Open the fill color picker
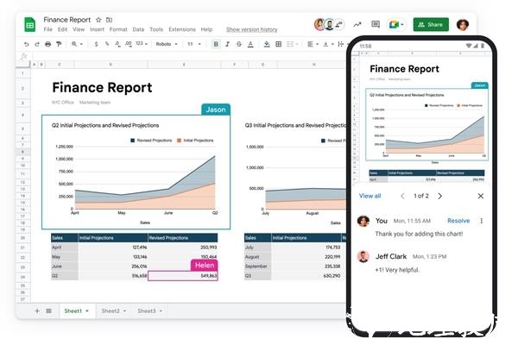The image size is (518, 345). (267, 44)
